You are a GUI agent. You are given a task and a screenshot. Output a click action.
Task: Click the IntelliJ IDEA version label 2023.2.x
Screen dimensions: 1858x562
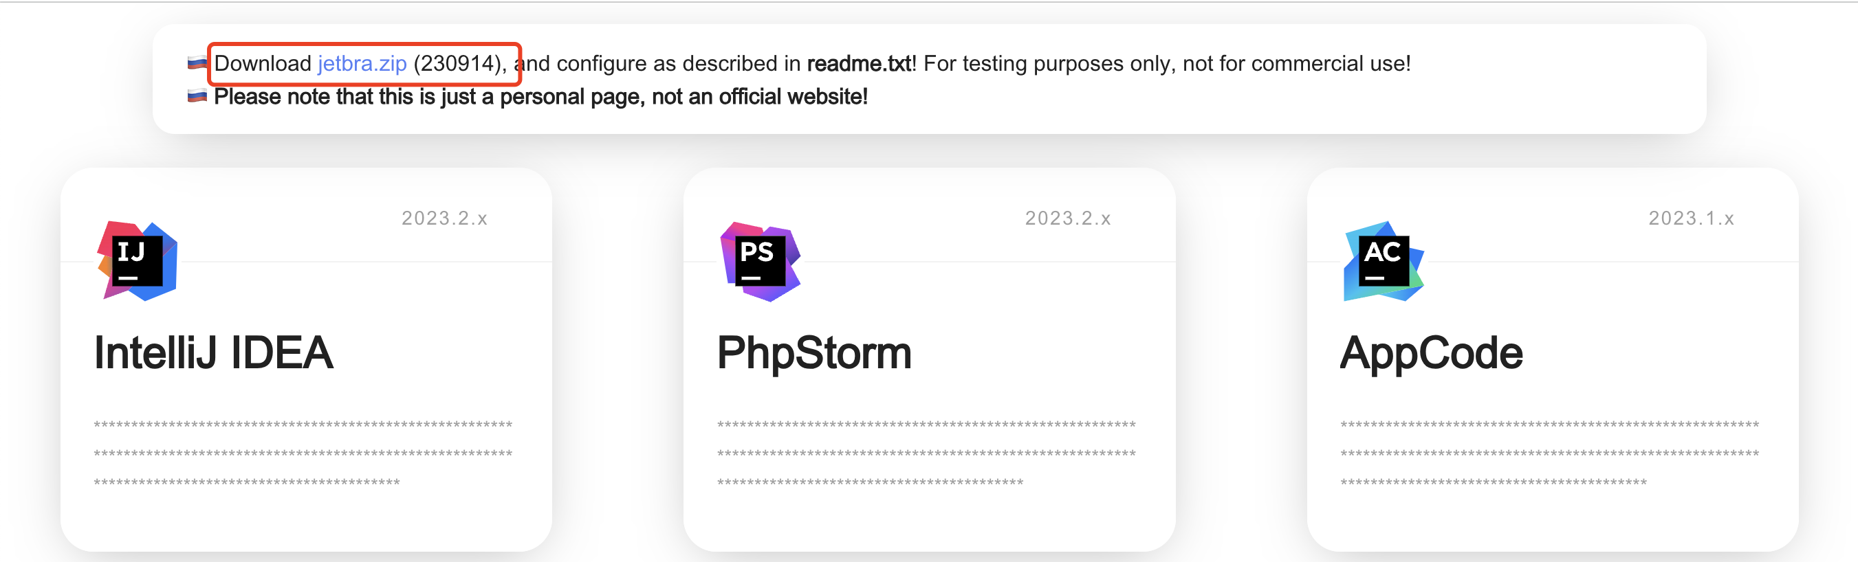(x=444, y=218)
